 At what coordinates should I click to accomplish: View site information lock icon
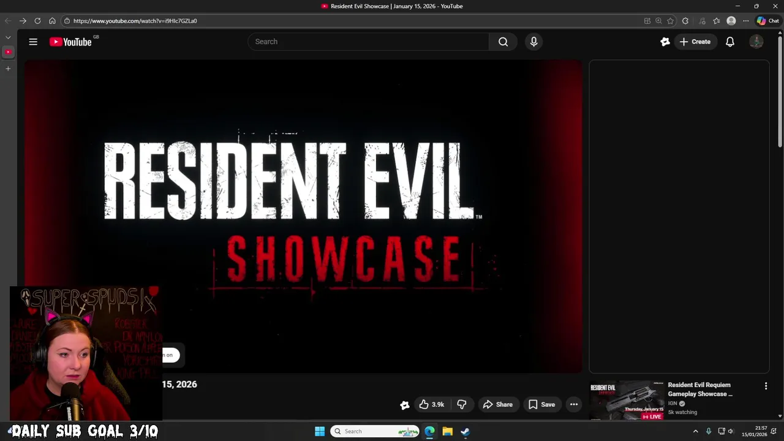(67, 21)
